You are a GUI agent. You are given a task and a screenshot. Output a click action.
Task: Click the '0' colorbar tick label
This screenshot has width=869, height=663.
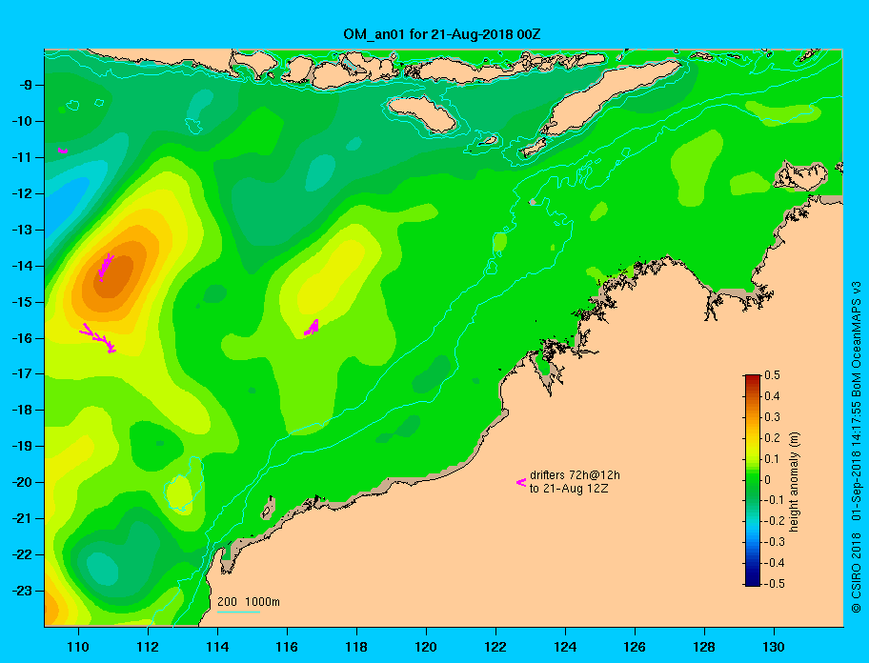tap(768, 480)
